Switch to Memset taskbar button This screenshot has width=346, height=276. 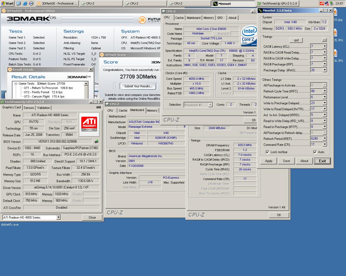[x=233, y=4]
